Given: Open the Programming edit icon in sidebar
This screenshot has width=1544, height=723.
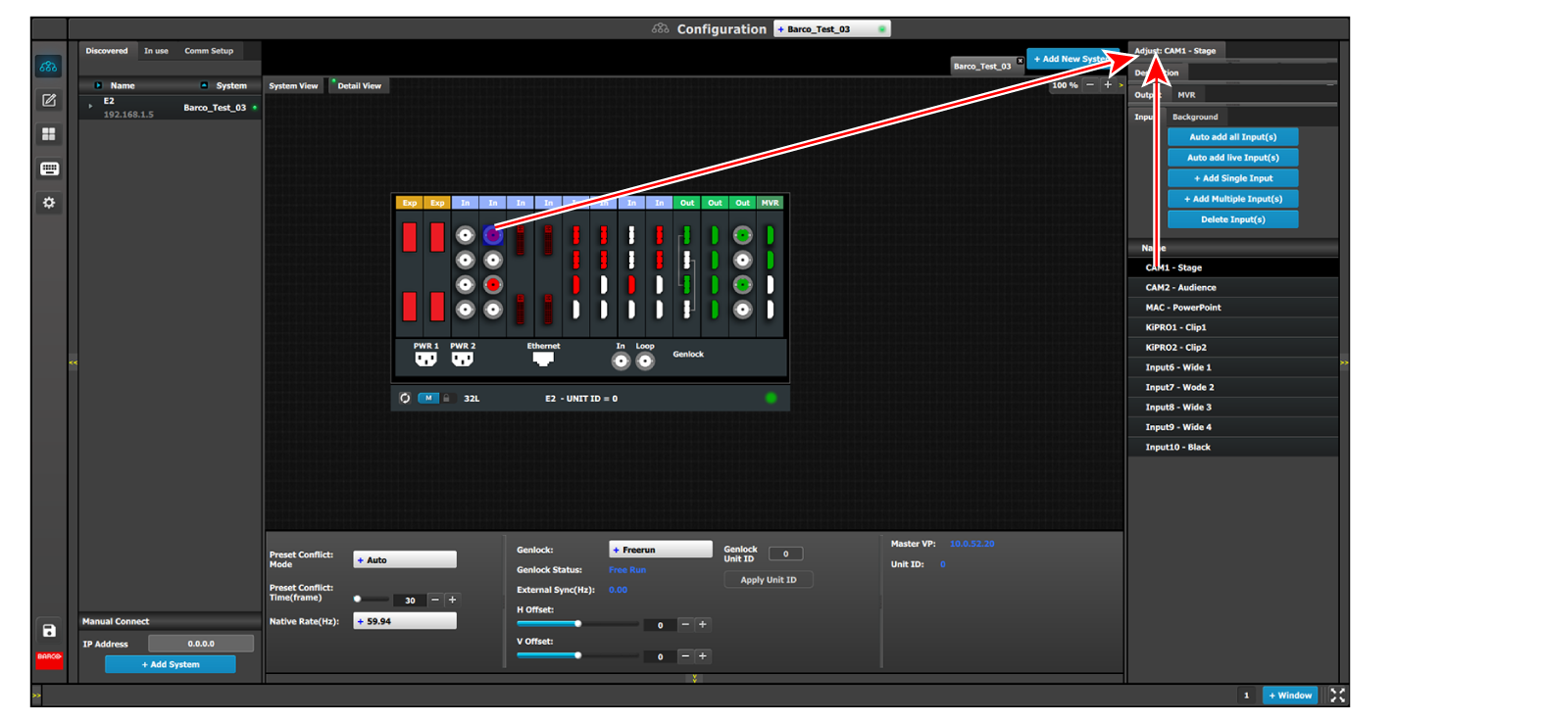Looking at the screenshot, I should coord(48,100).
